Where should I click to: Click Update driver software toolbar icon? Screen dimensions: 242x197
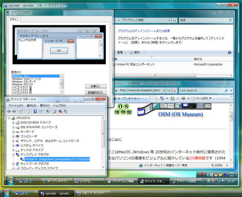click(x=55, y=111)
